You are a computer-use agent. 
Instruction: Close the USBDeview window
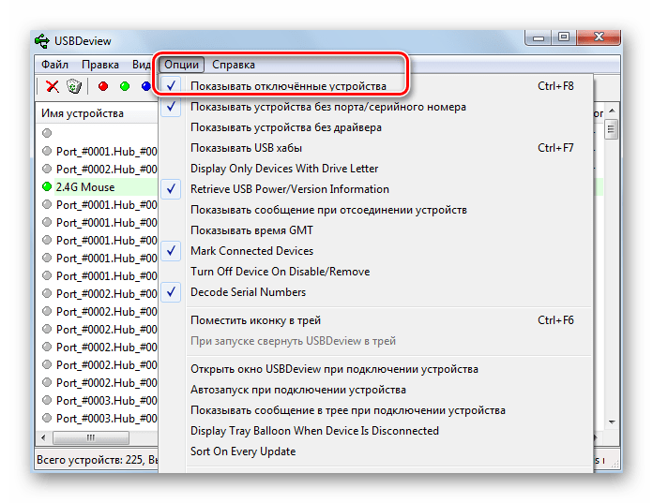click(599, 37)
